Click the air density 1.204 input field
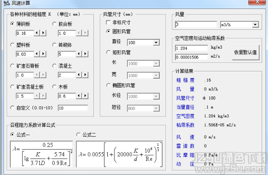The image size is (268, 175). coord(191,48)
